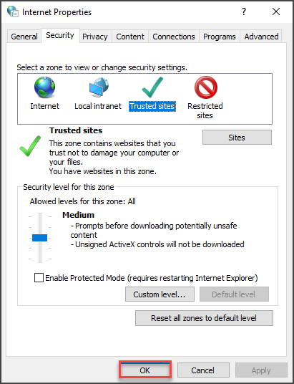This screenshot has width=294, height=384.
Task: Enable Protected Mode checkbox
Action: click(x=39, y=278)
